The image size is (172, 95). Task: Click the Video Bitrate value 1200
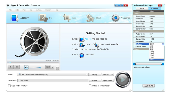[151, 21]
